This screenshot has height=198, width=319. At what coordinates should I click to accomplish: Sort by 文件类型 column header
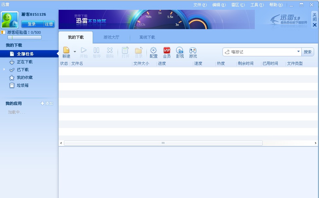point(295,63)
